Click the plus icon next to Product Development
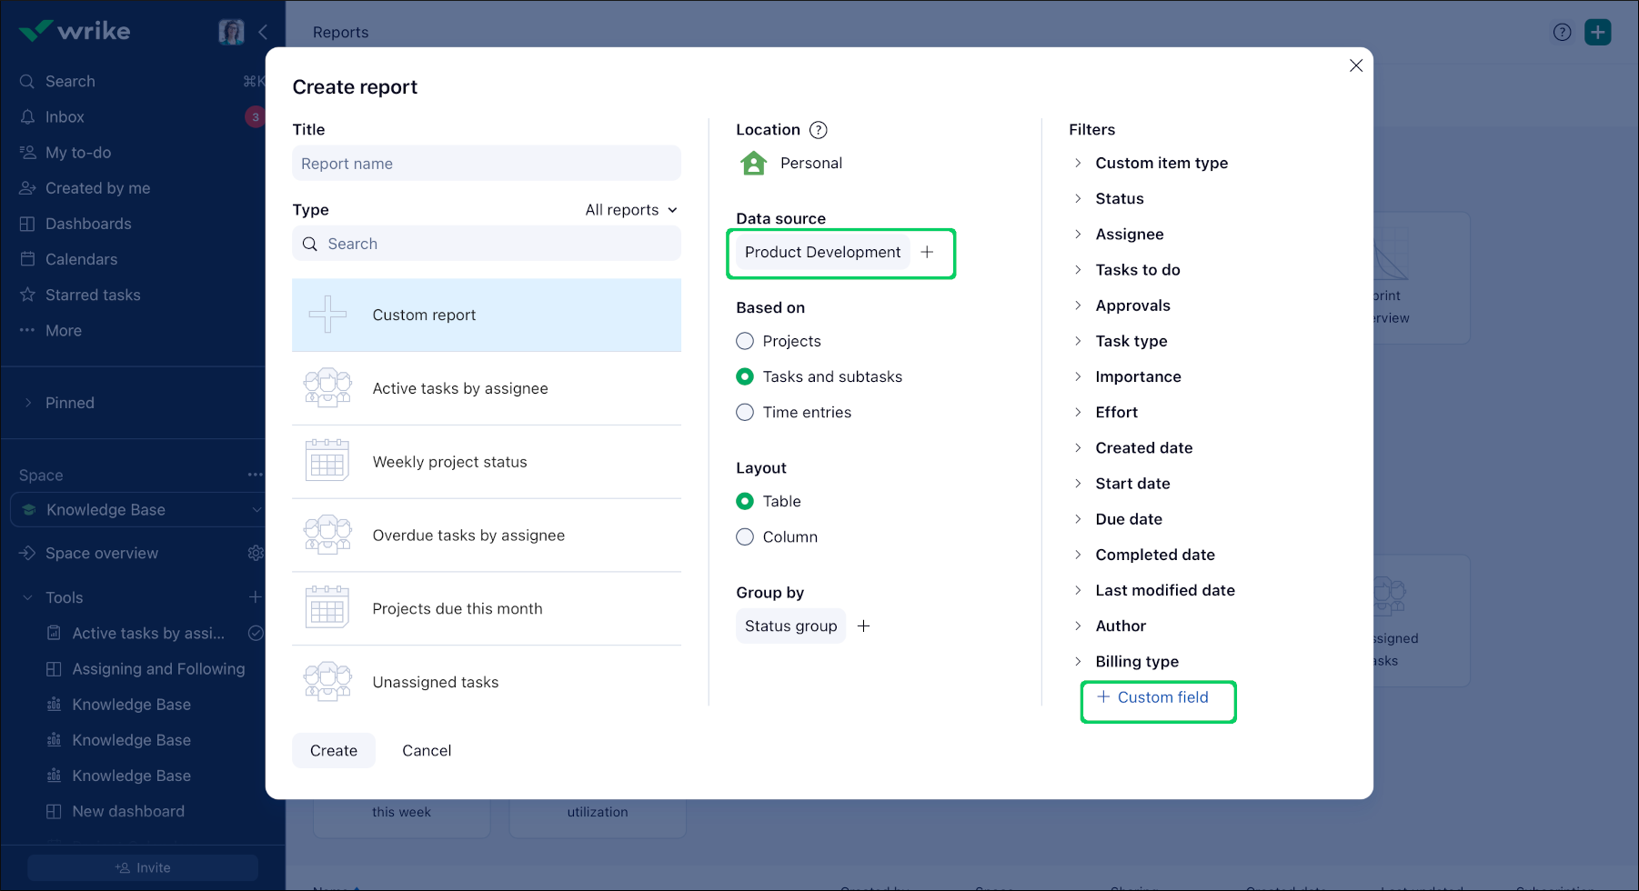 (927, 252)
